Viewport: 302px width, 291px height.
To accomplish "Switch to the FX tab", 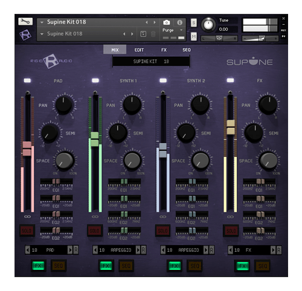I will coord(164,50).
